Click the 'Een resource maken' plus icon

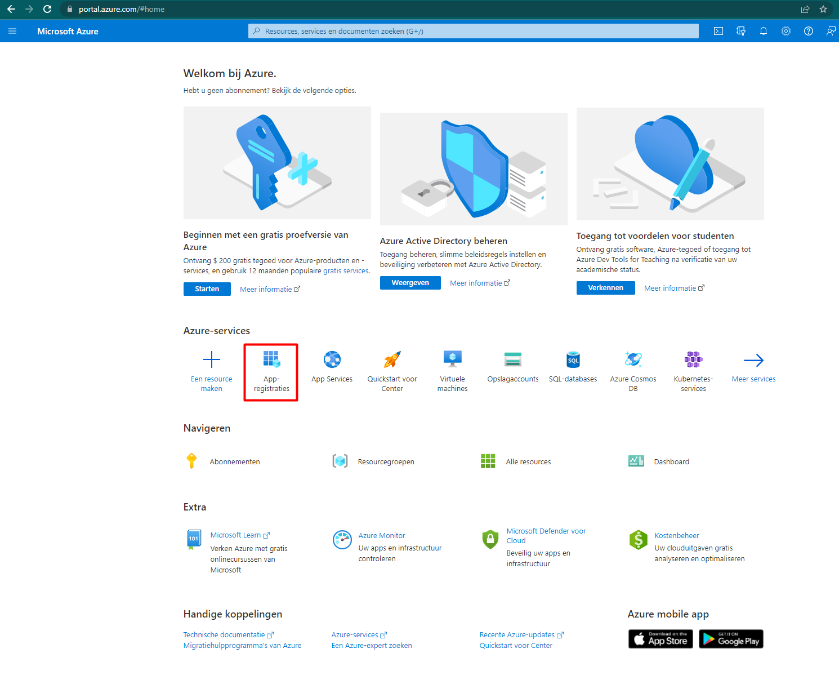pyautogui.click(x=212, y=359)
